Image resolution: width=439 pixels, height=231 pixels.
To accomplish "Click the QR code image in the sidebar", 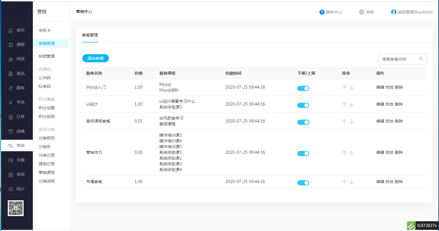I will click(x=16, y=208).
